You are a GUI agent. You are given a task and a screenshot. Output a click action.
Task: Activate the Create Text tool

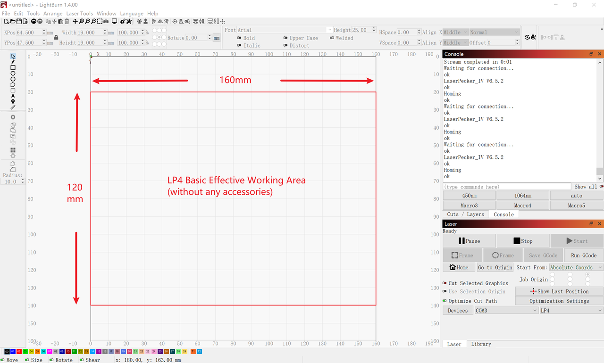point(13,96)
